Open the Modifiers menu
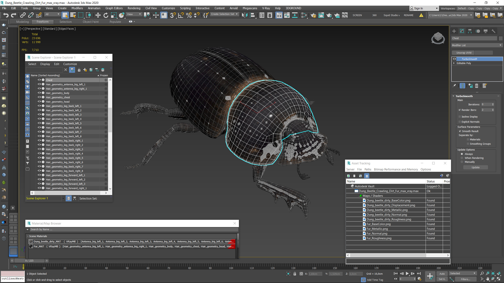The height and width of the screenshot is (283, 504). [77, 8]
